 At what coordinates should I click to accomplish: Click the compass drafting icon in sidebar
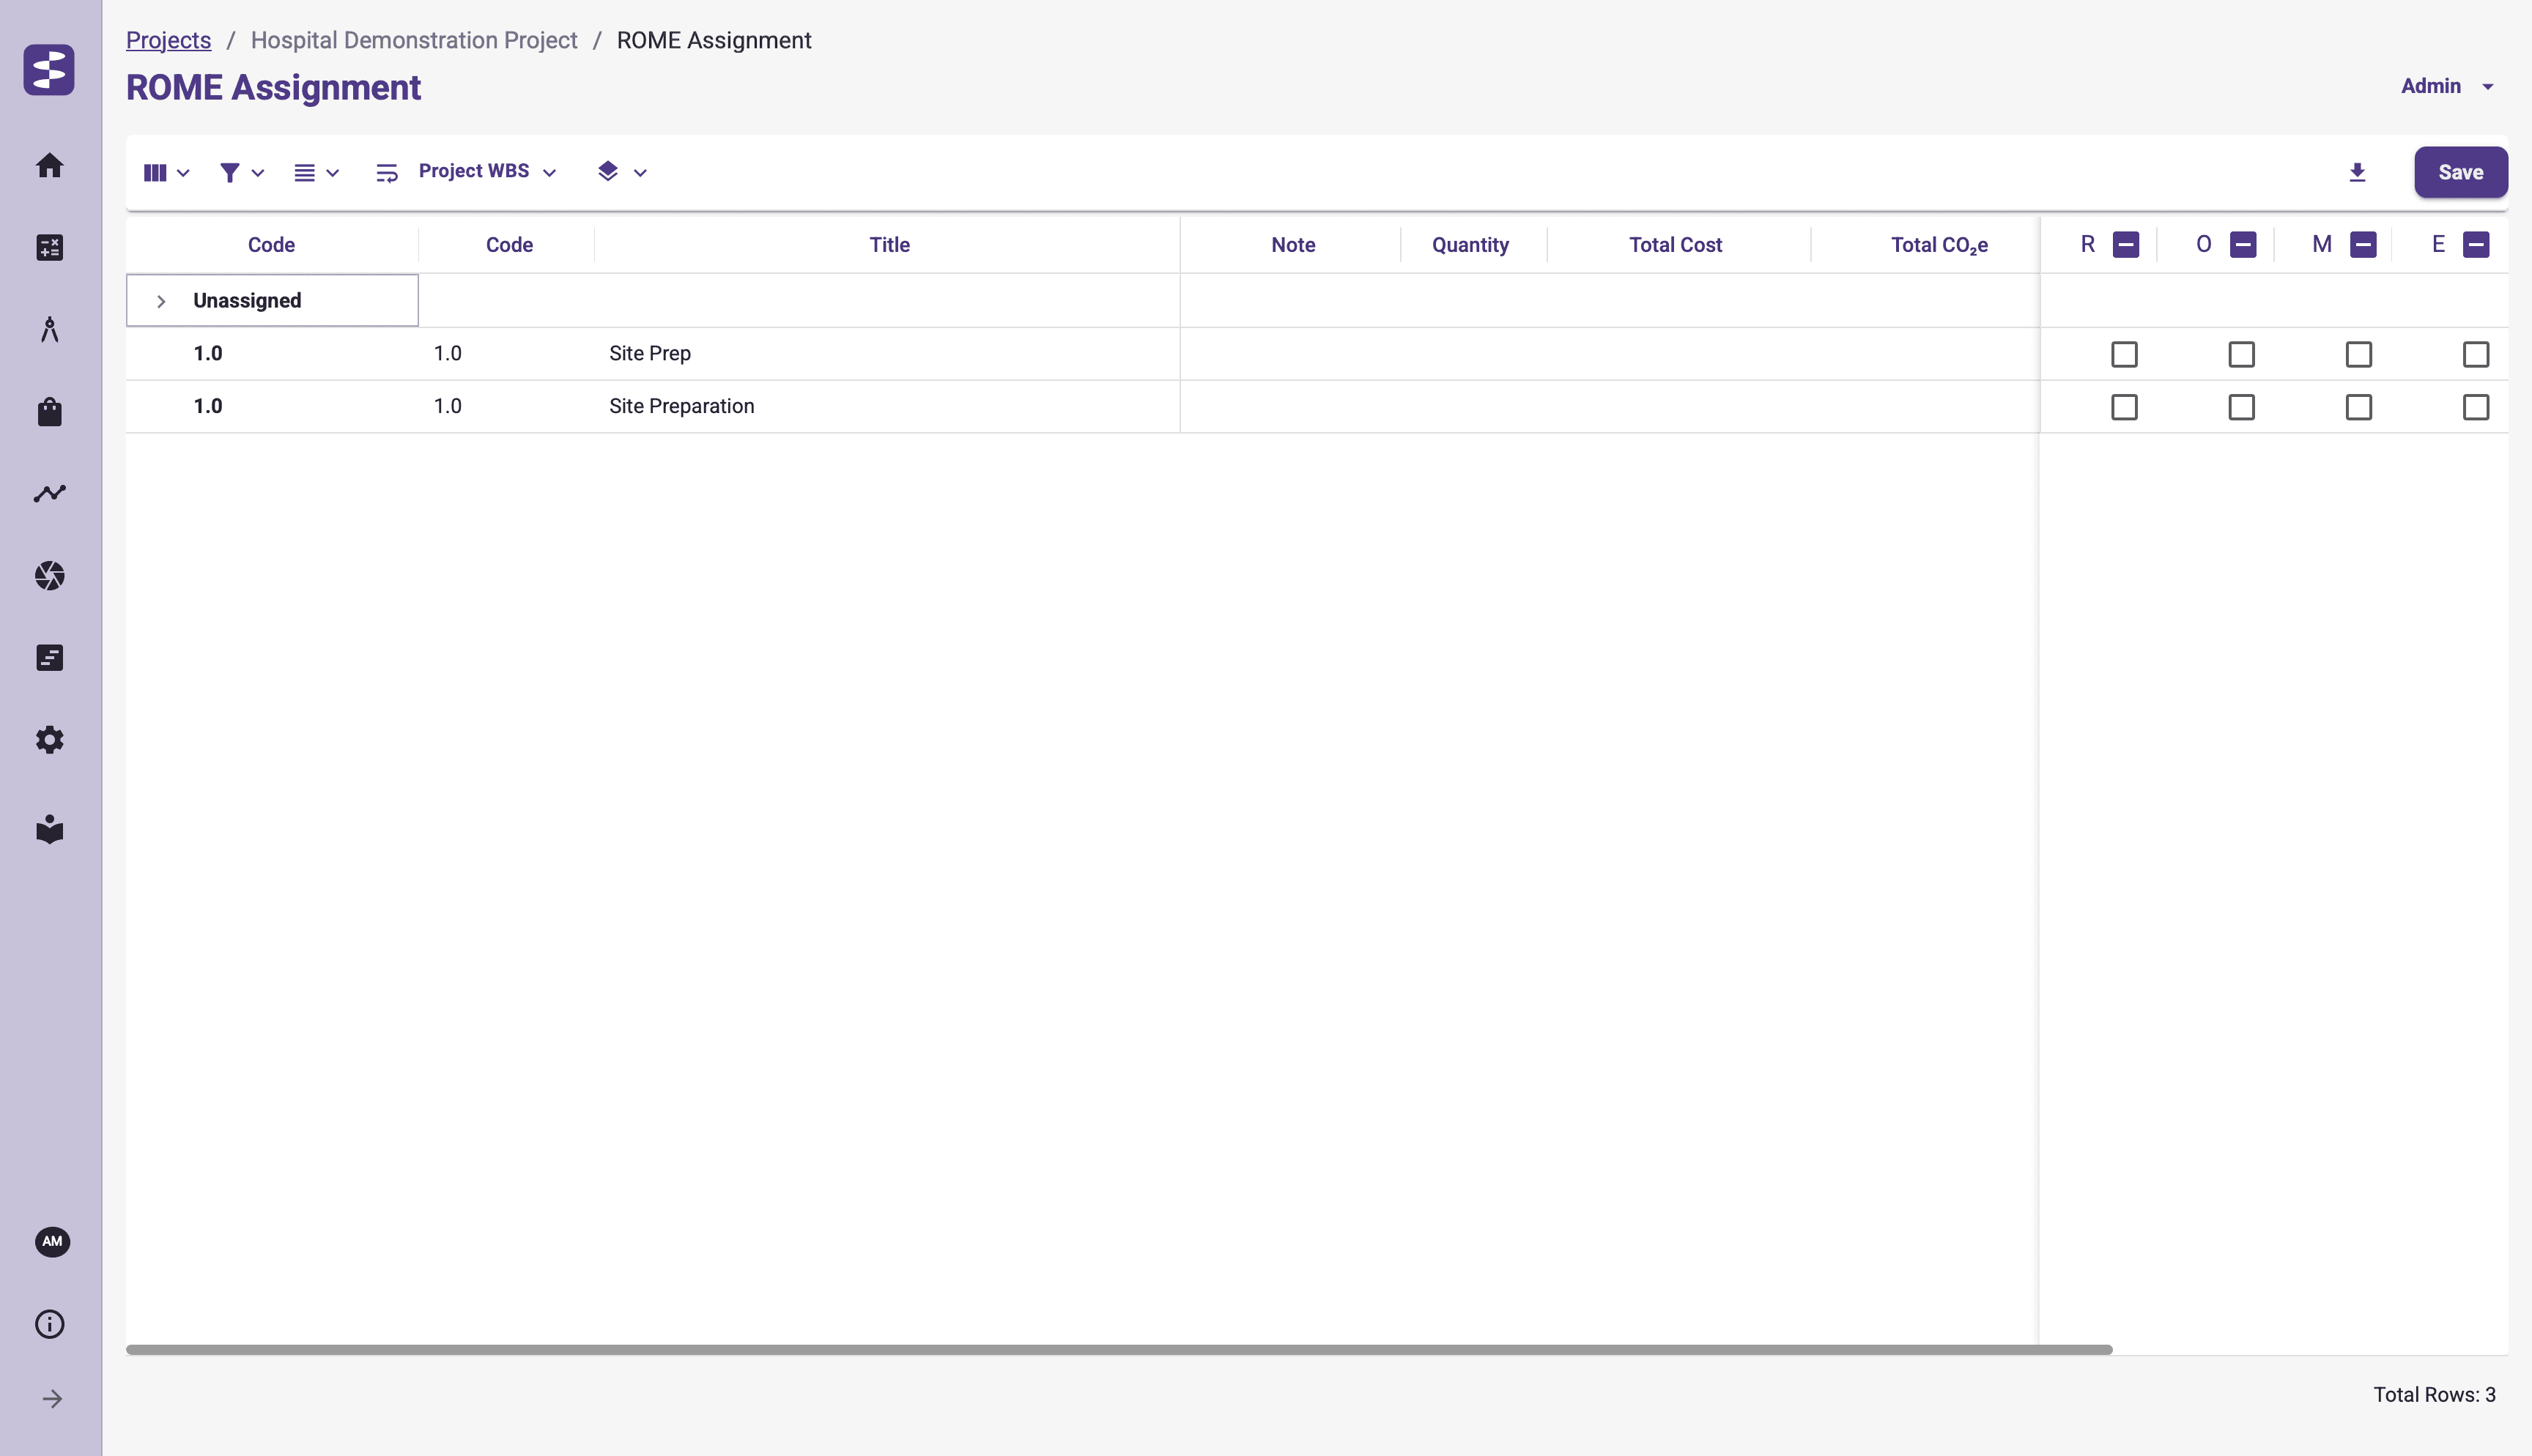[49, 329]
